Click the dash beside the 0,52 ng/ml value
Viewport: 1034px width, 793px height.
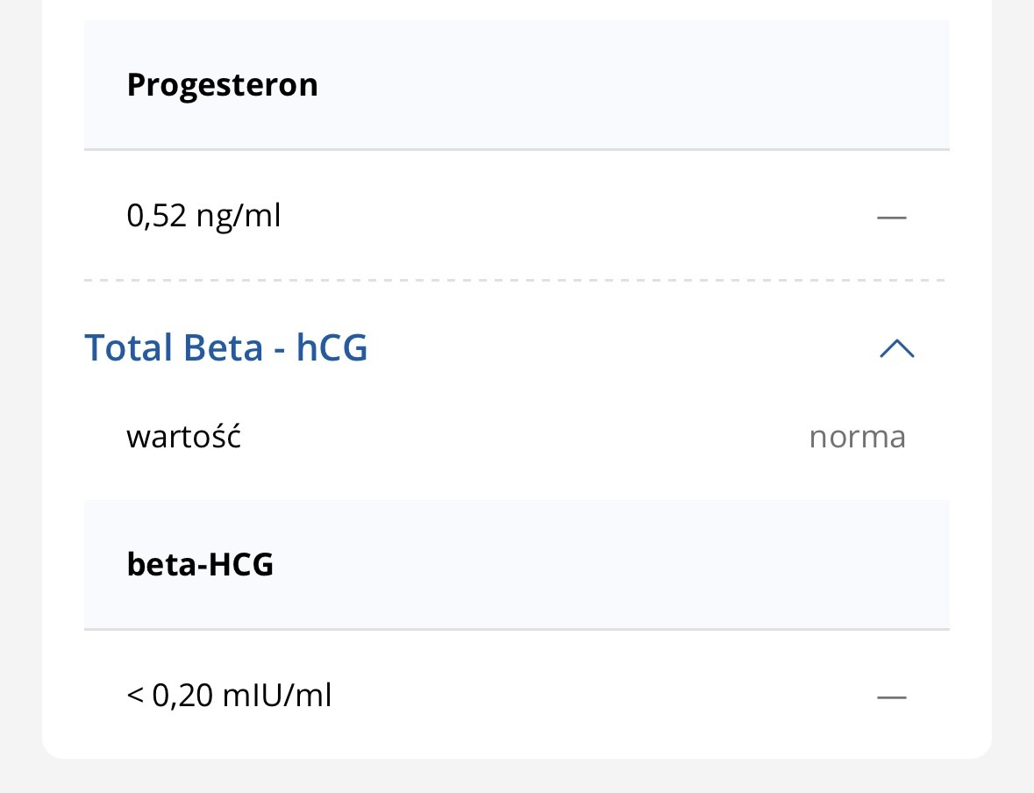coord(891,216)
